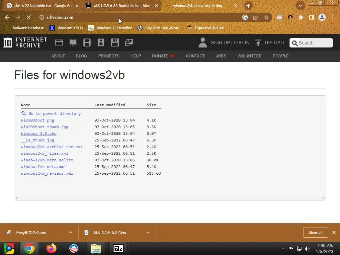This screenshot has width=340, height=255.
Task: Open the DONATE menu item
Action: 163,56
